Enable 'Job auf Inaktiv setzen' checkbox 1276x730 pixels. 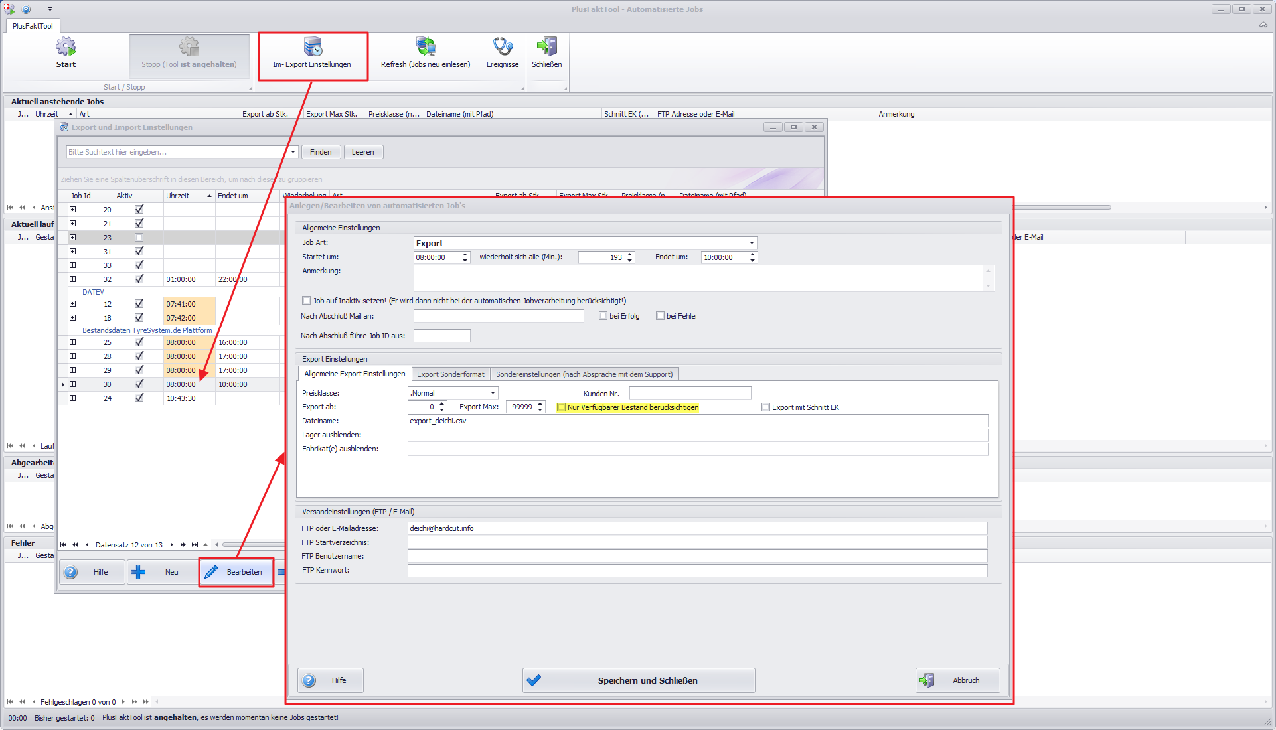(307, 301)
